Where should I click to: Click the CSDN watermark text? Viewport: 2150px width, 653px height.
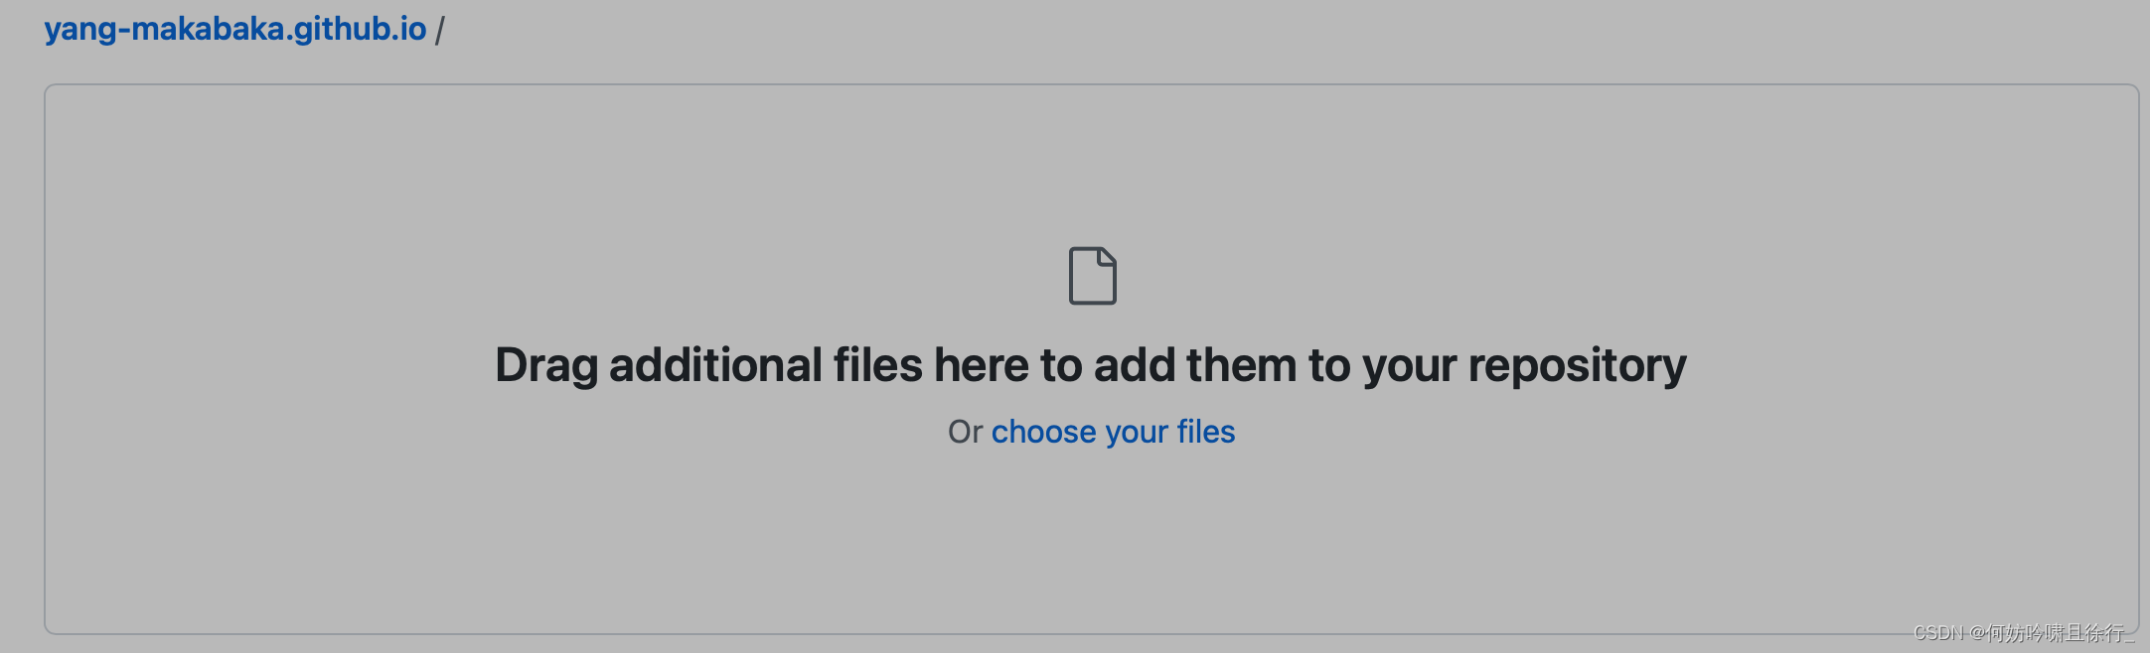2023,632
